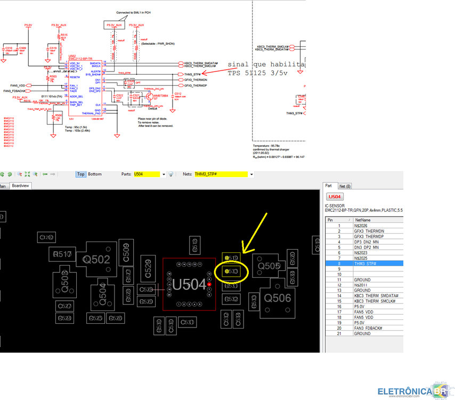The height and width of the screenshot is (400, 455).
Task: Click the forward arrow navigation icon
Action: 52,174
